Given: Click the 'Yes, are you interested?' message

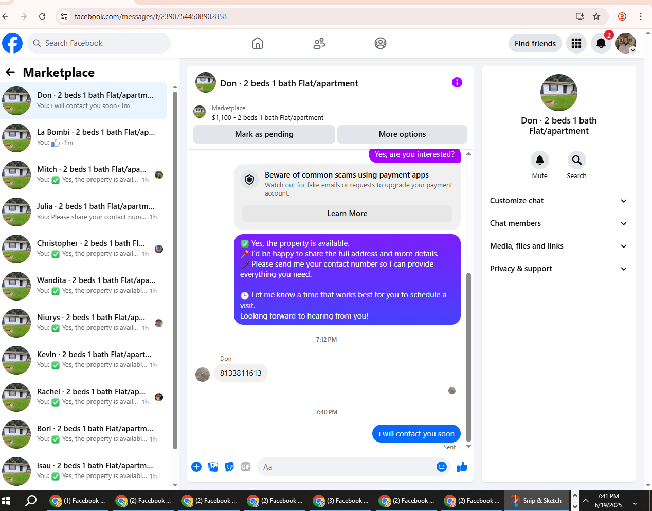Looking at the screenshot, I should 414,154.
